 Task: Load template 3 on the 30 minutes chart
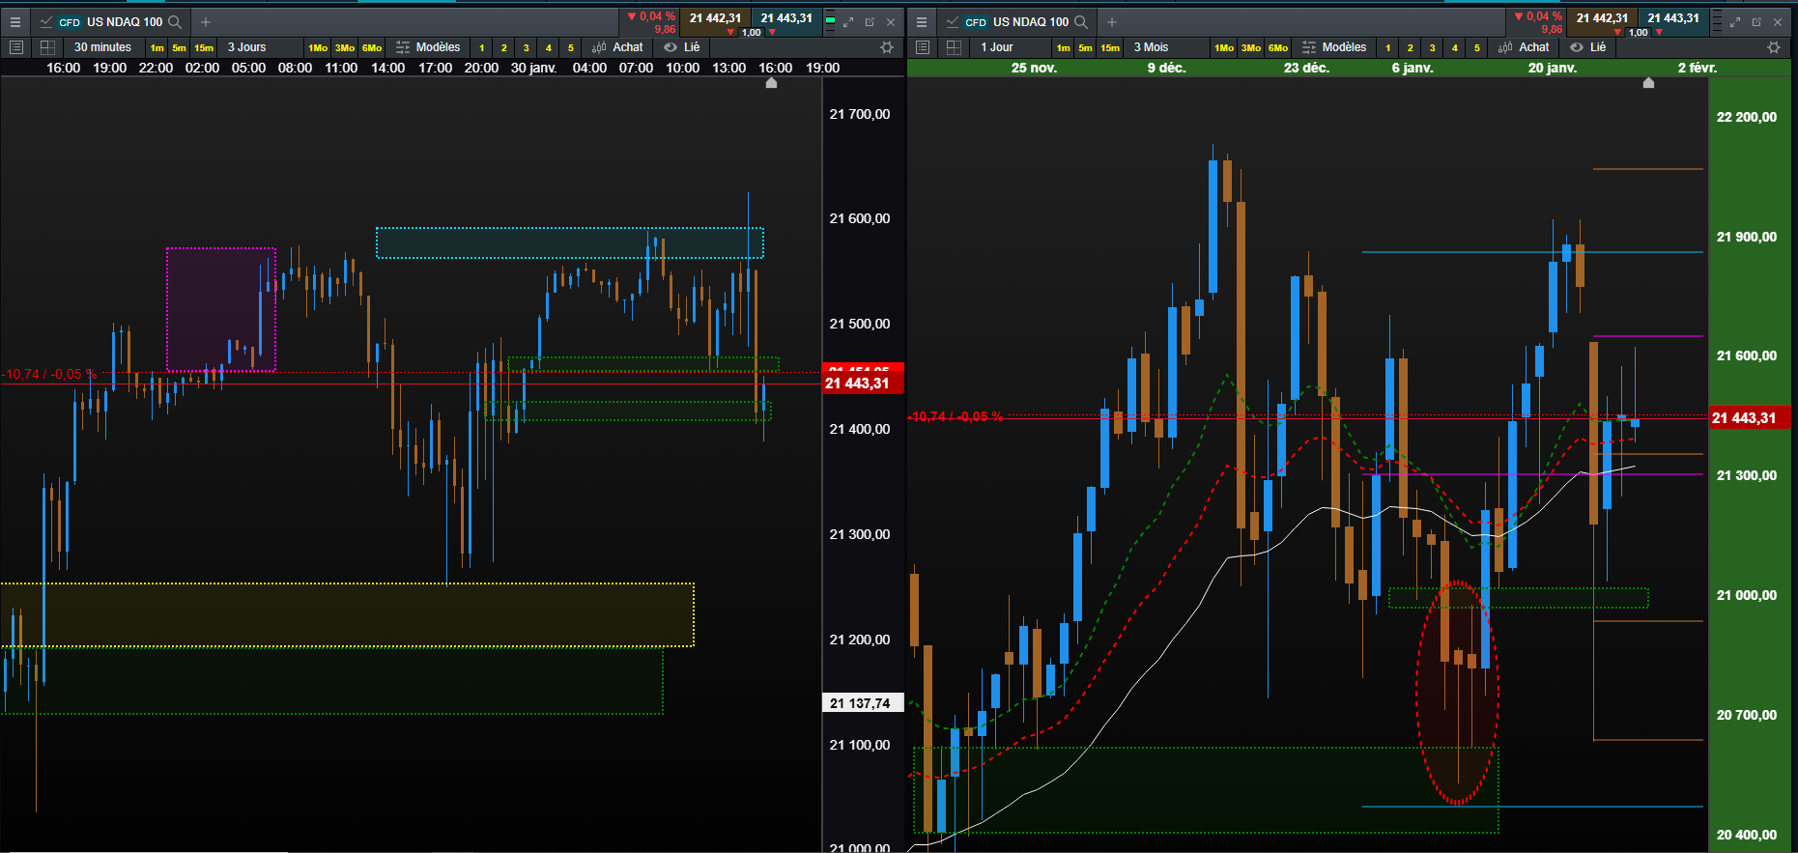(x=527, y=47)
